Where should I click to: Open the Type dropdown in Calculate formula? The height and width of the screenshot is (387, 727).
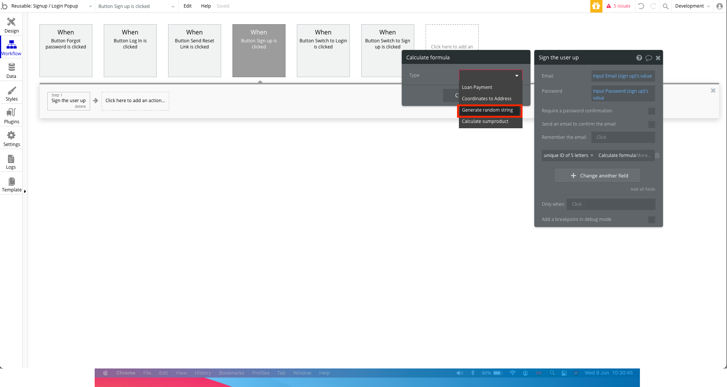click(490, 75)
